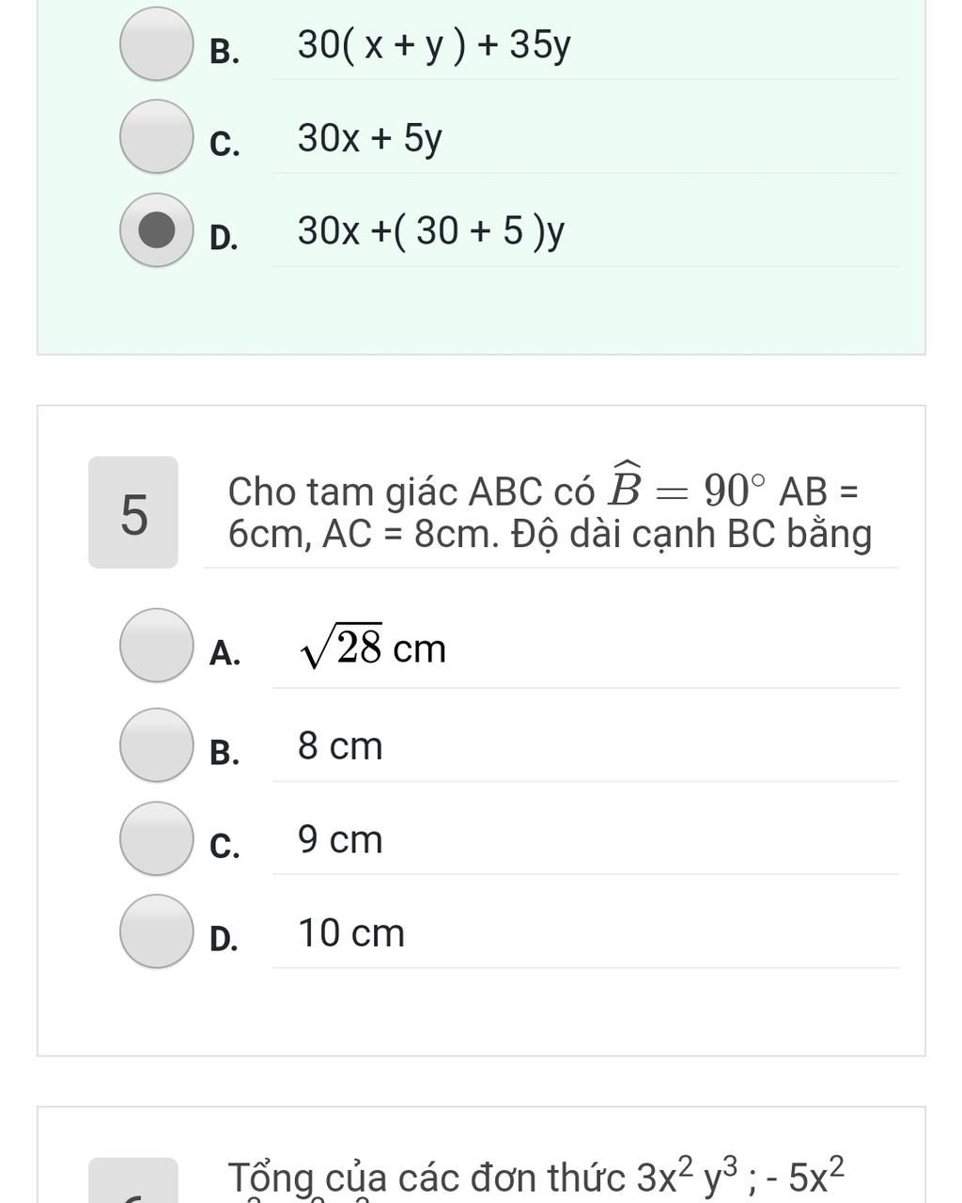Screen dimensions: 962x1203
Task: Choose the 8 cm radio button
Action: (x=157, y=745)
